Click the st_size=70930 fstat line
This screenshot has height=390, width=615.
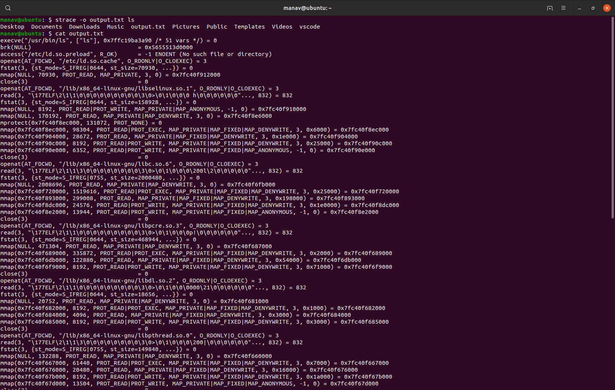97,68
